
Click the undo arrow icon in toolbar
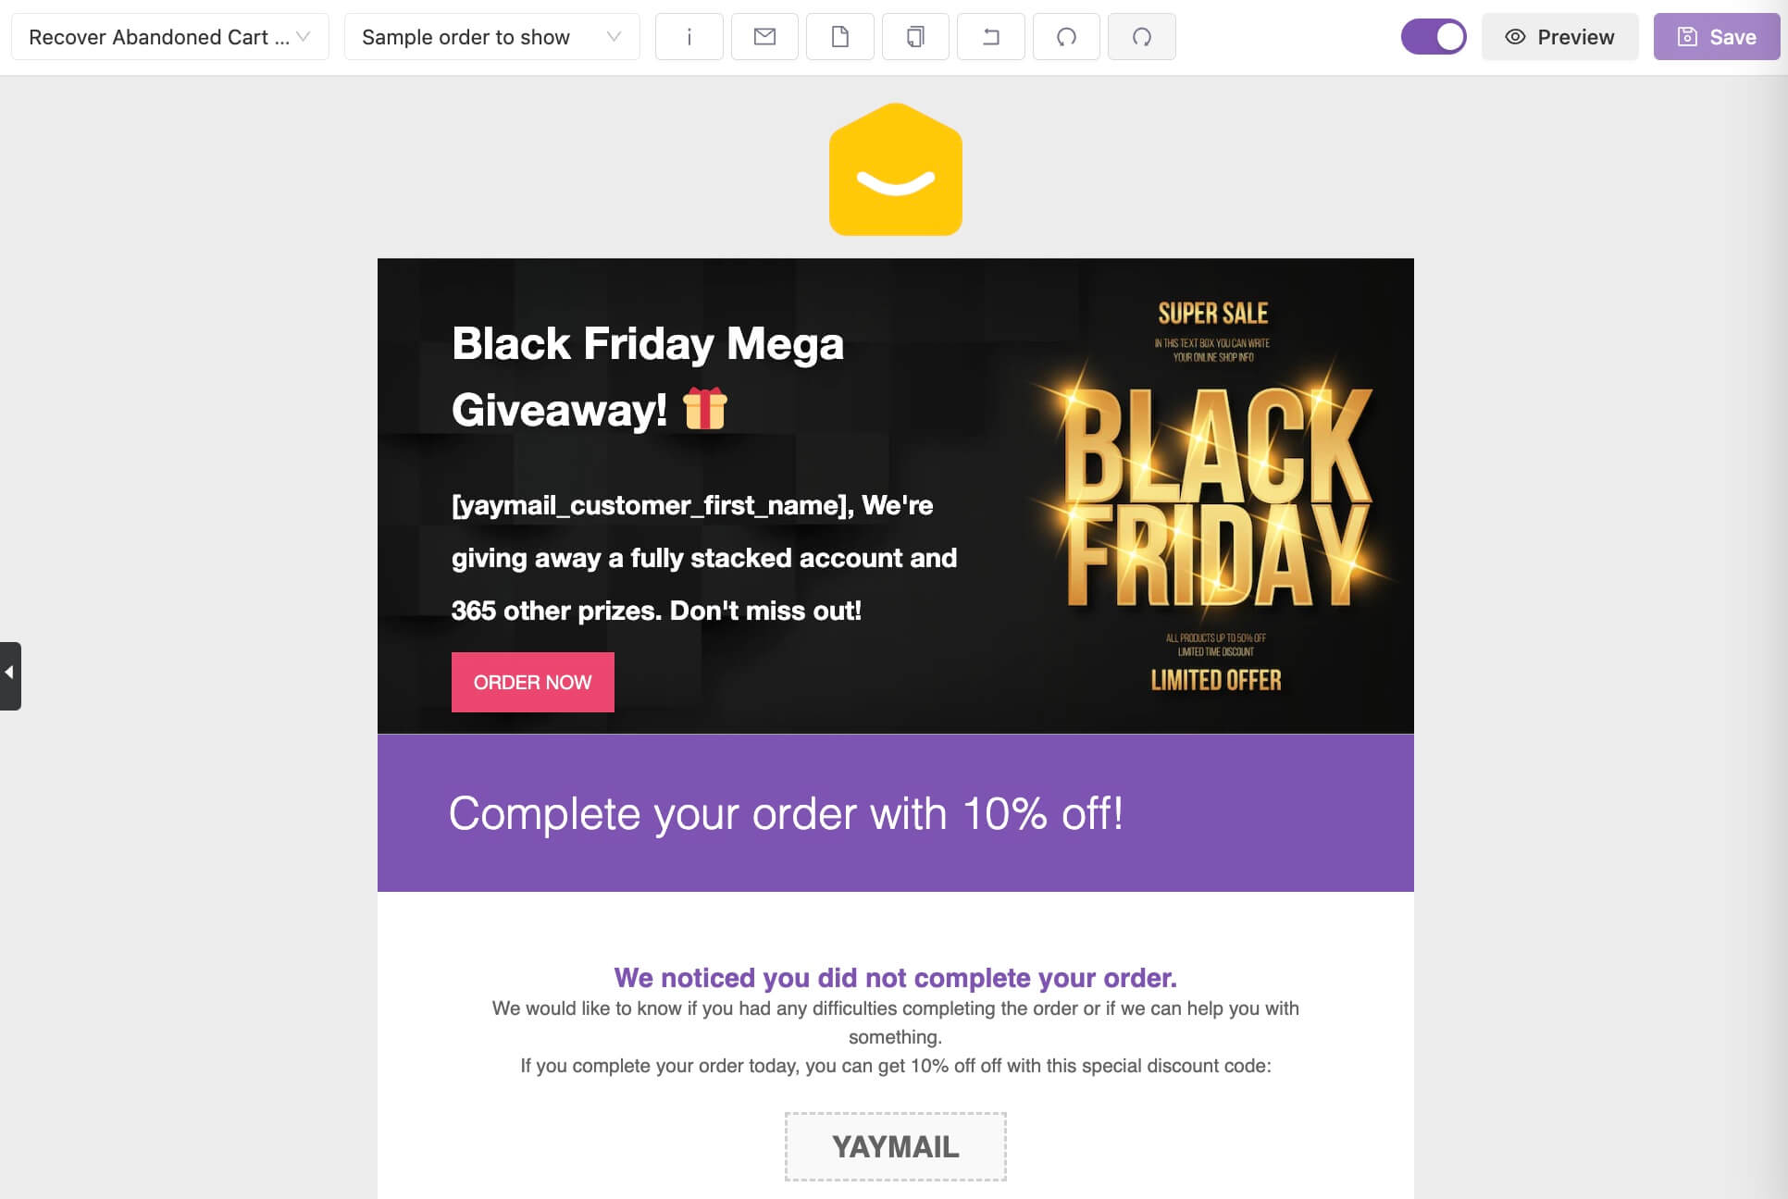point(1065,36)
